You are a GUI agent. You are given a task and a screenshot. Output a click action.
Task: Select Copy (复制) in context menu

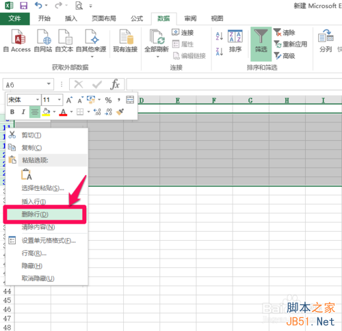[47, 148]
